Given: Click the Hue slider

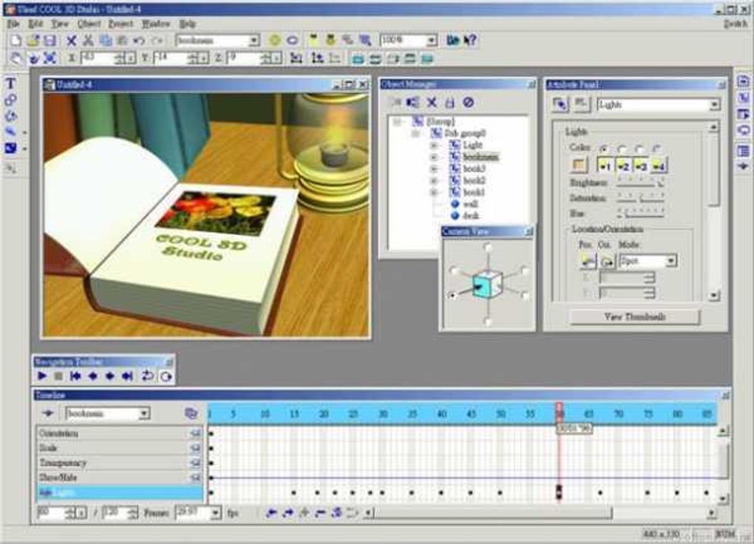Looking at the screenshot, I should tap(640, 213).
